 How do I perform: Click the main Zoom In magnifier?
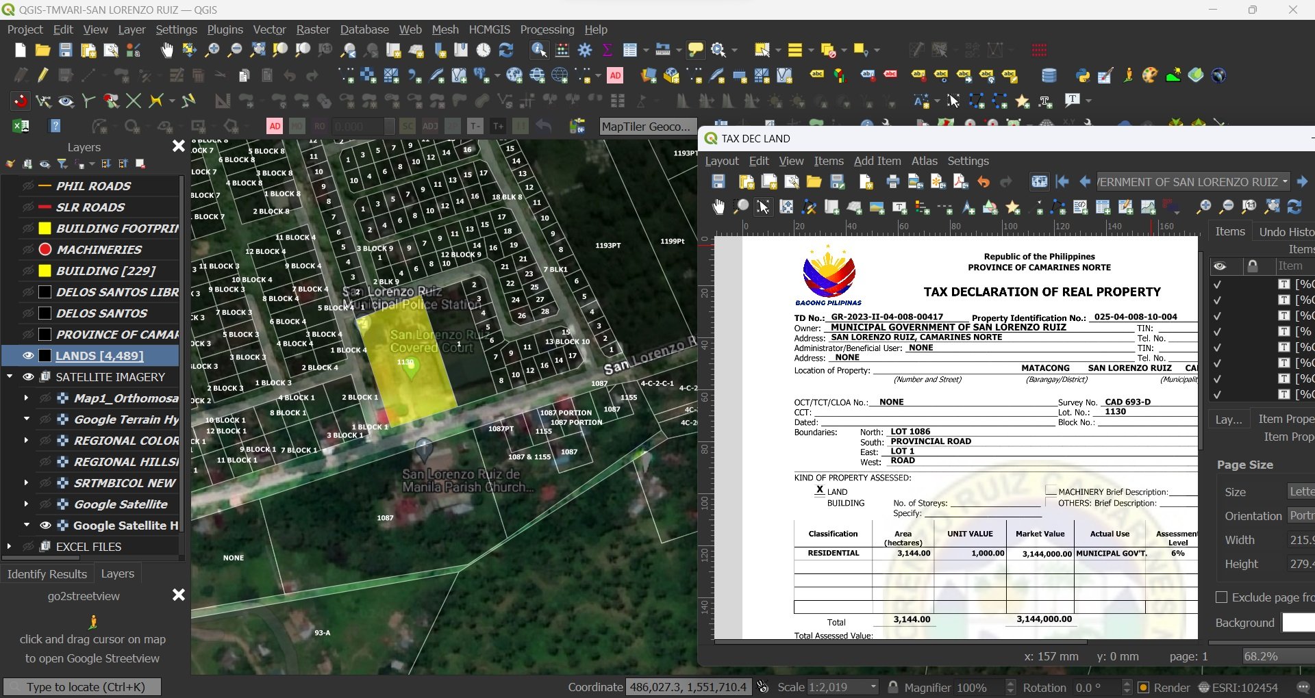212,50
